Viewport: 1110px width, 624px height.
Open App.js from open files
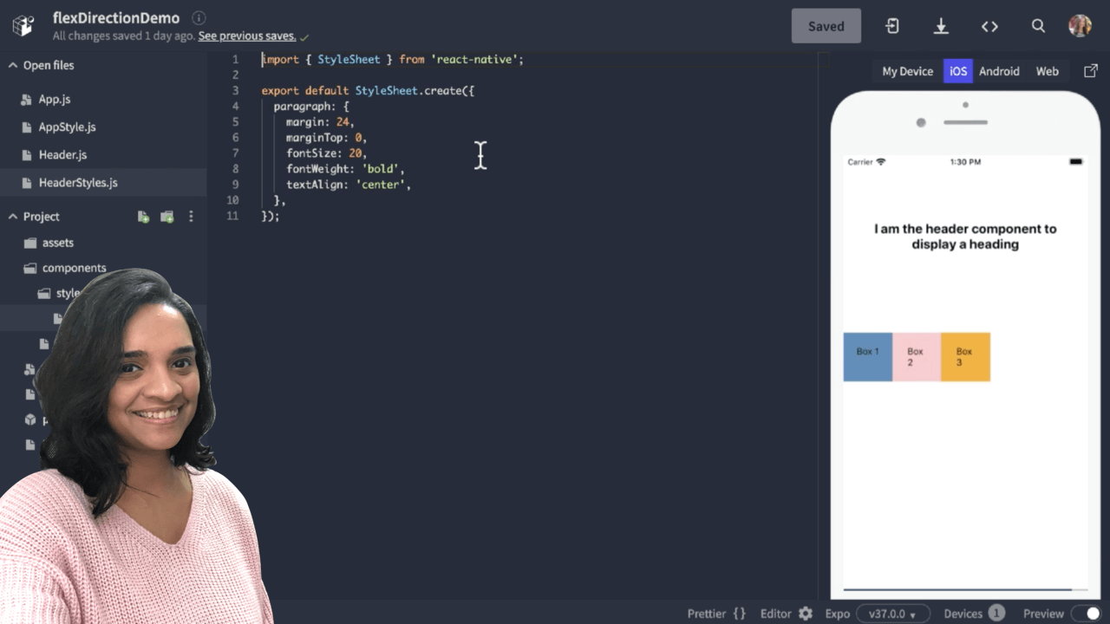[55, 100]
